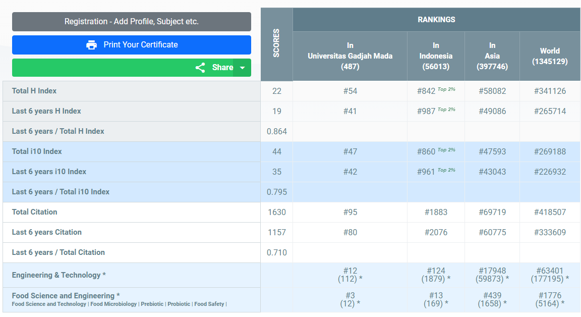Select Indonesia rank #1883
Screen dimensions: 581x317
pos(436,213)
